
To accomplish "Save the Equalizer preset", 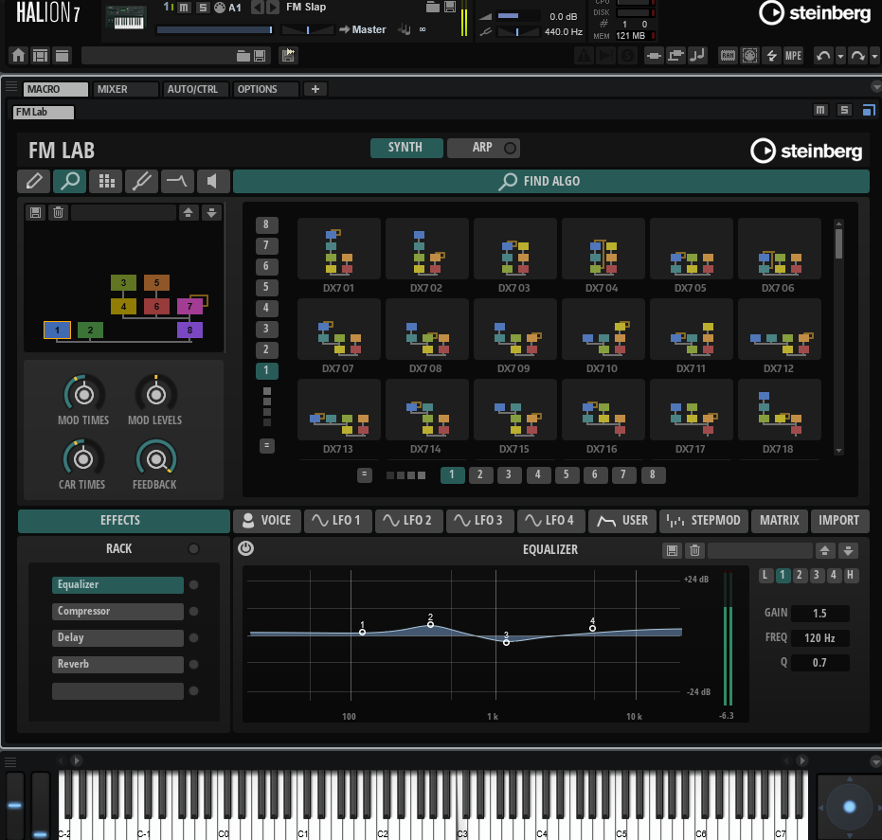I will (x=673, y=550).
